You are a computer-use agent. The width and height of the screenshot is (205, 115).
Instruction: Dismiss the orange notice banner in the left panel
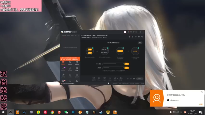click(x=79, y=58)
